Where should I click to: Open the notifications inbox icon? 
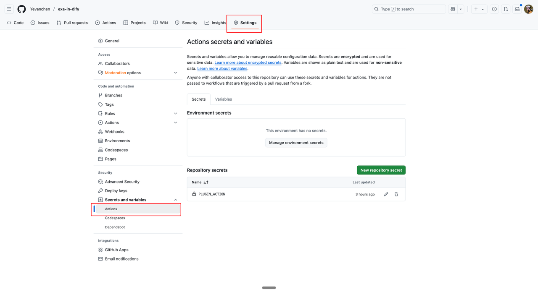(x=517, y=9)
